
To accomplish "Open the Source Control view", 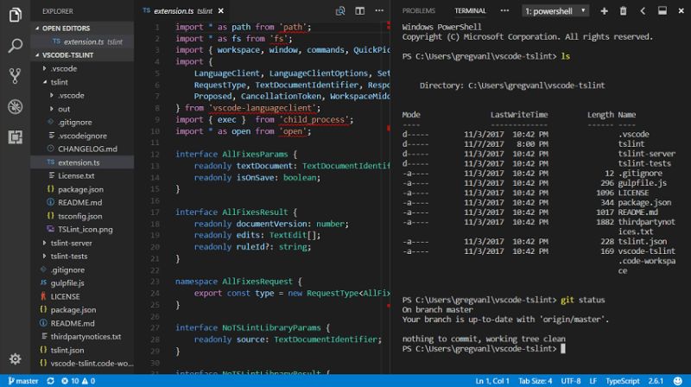I will (x=15, y=76).
